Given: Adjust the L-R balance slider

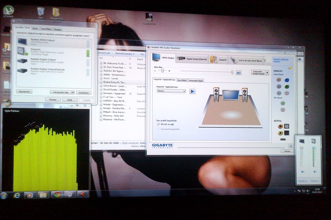Looking at the screenshot, I should pos(162,71).
